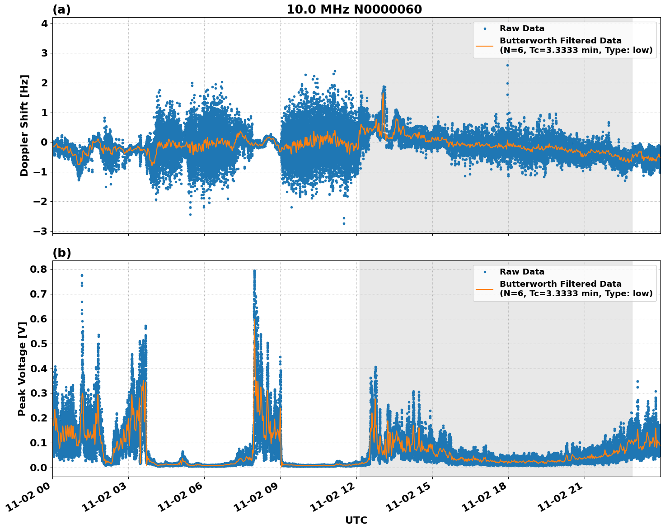Click the isolated Doppler outlier near 2.5 Hz
Image resolution: width=665 pixels, height=530 pixels.
507,64
